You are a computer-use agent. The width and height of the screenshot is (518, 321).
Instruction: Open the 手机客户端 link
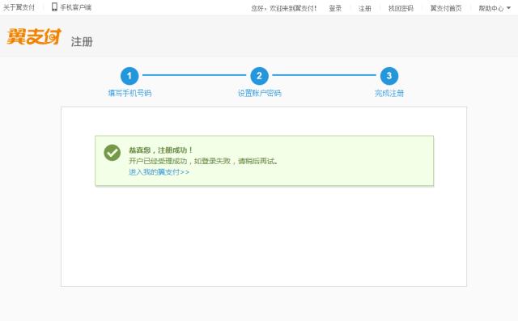(x=75, y=7)
